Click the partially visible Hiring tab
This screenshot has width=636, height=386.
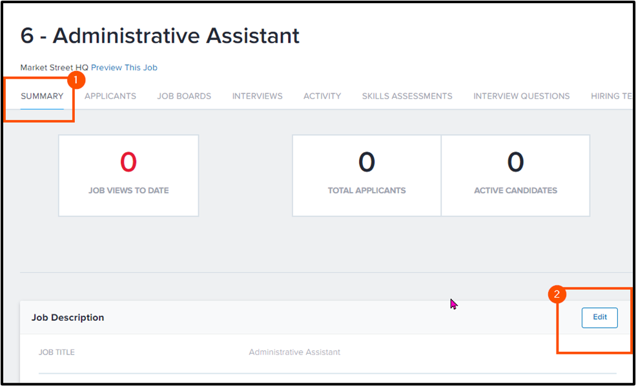tap(610, 96)
